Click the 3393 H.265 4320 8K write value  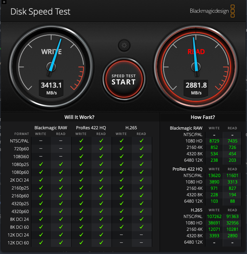[214, 236]
